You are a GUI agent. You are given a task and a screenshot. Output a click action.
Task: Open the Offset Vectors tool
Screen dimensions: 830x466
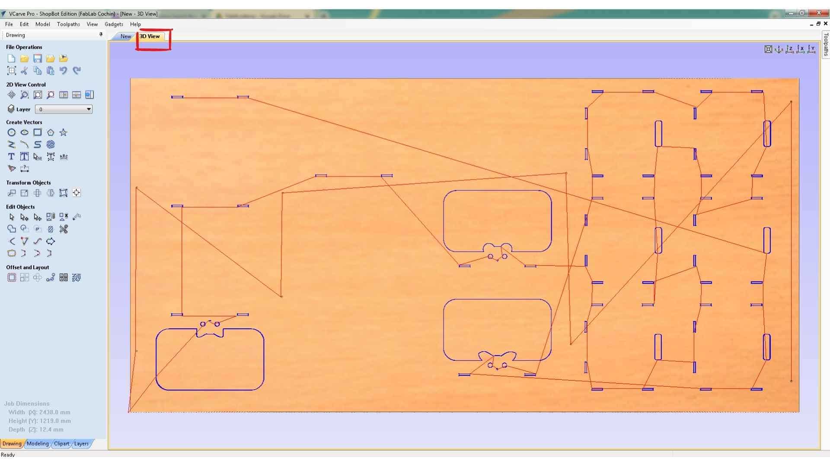point(12,277)
